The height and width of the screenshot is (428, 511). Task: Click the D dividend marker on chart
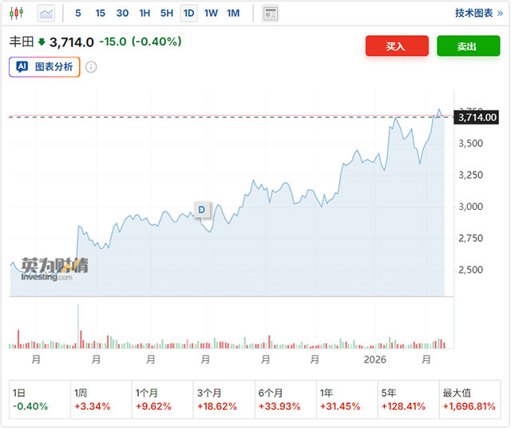pyautogui.click(x=201, y=210)
